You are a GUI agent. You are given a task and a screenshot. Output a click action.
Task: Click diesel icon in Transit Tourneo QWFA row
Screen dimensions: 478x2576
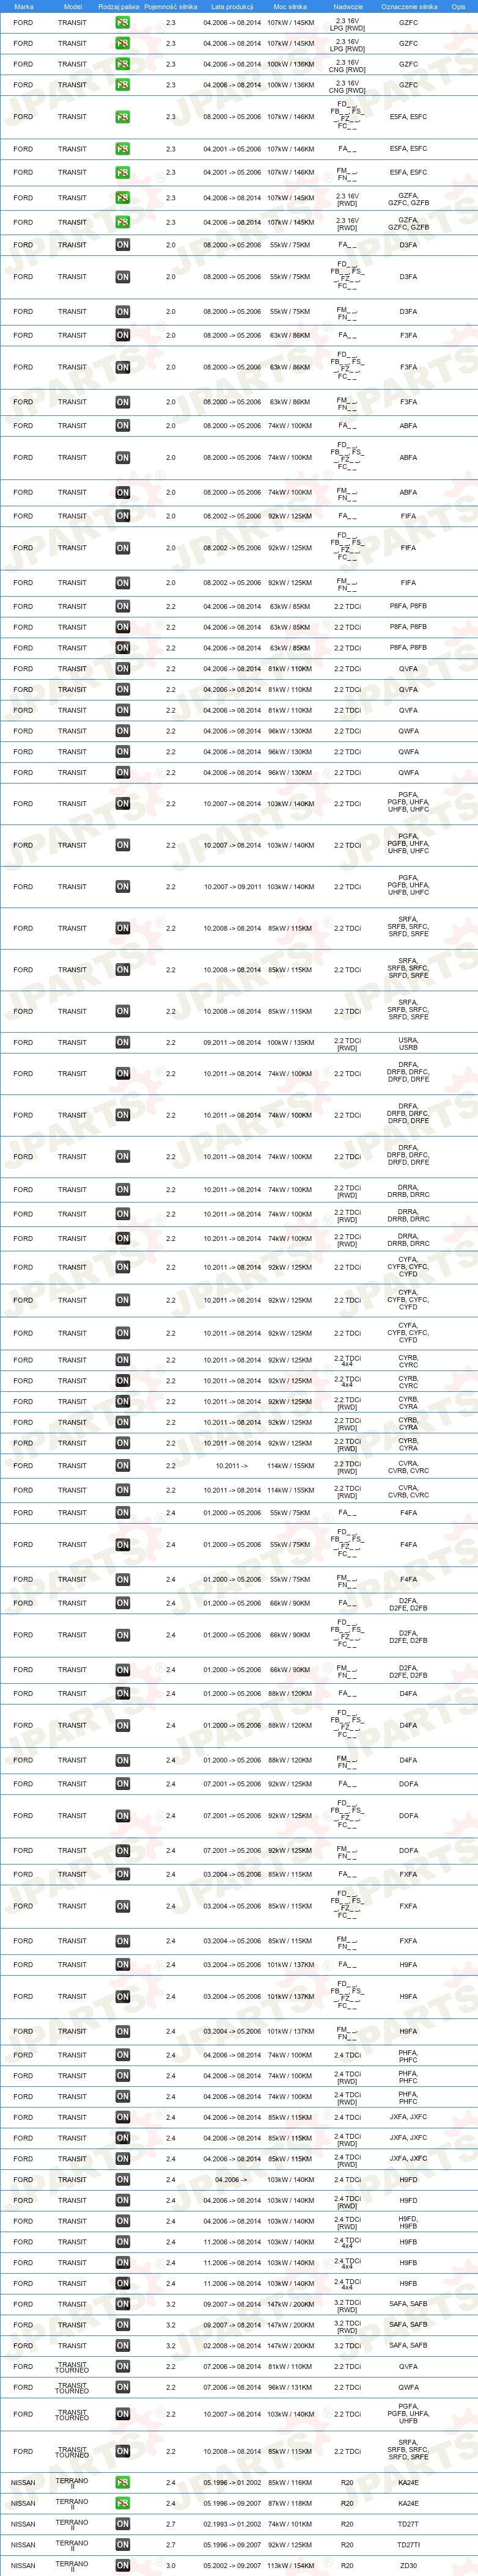[122, 2387]
